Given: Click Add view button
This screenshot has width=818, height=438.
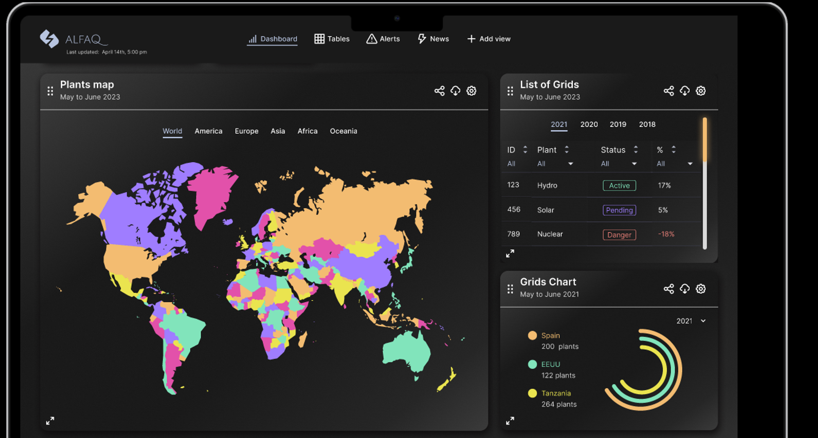Looking at the screenshot, I should tap(489, 39).
